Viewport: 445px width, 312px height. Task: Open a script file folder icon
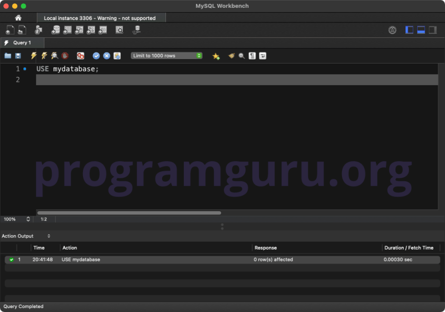(8, 56)
